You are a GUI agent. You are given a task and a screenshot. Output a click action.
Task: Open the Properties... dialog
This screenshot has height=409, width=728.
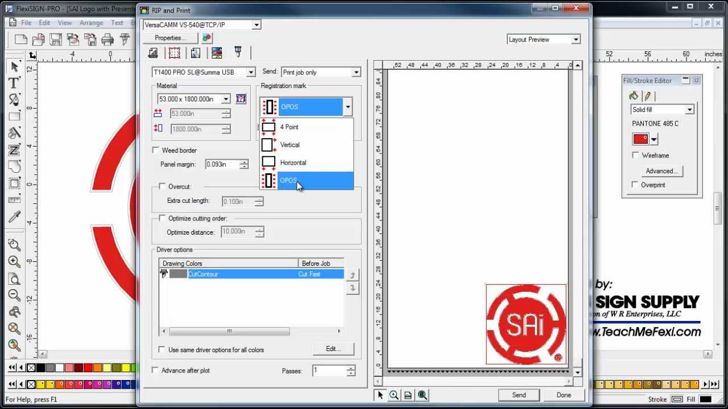(x=170, y=38)
